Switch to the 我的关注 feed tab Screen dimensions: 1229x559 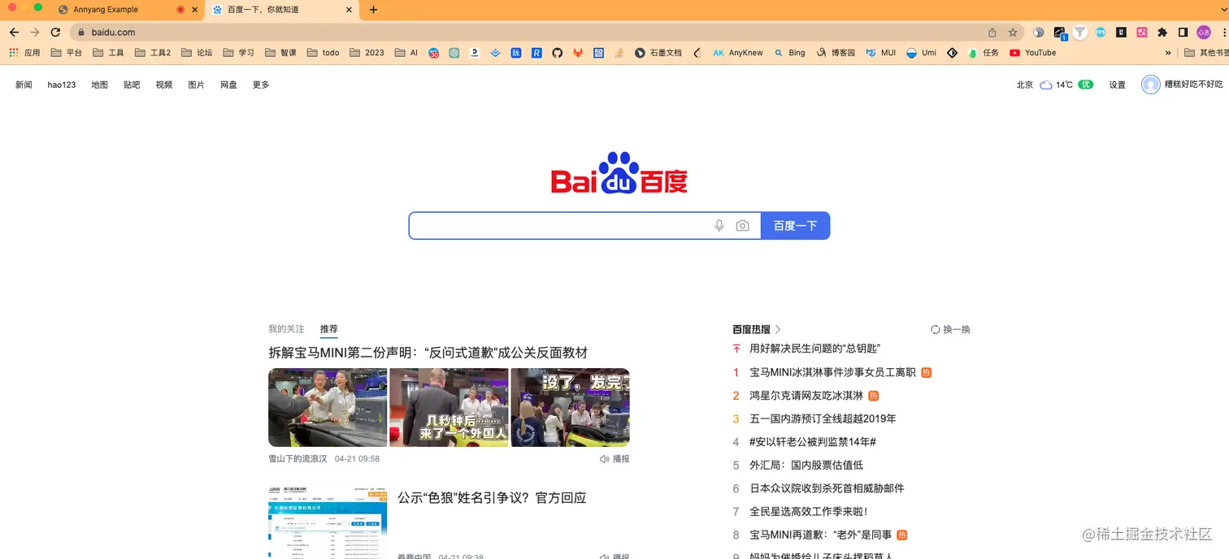tap(286, 329)
